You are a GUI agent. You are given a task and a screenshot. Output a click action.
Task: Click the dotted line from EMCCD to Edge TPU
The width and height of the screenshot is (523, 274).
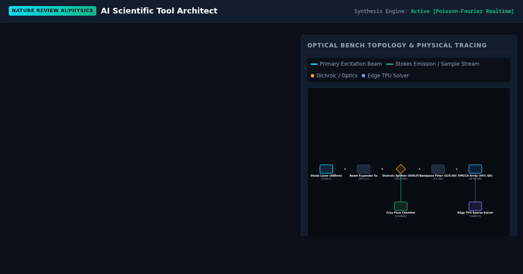coord(475,188)
